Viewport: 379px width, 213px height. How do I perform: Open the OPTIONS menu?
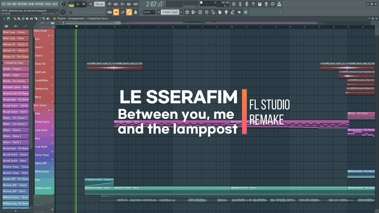coord(39,4)
